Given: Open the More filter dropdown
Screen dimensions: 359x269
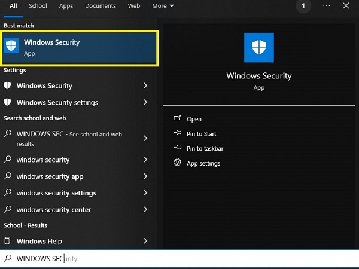Looking at the screenshot, I should [163, 6].
